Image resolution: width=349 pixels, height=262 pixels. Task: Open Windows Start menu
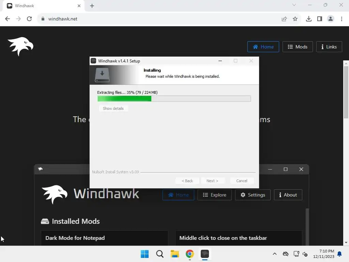tap(145, 254)
